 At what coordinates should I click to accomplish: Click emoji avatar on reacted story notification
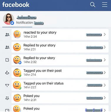click(x=17, y=34)
